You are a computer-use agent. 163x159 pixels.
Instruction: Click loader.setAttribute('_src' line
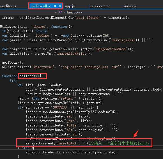click(x=59, y=121)
